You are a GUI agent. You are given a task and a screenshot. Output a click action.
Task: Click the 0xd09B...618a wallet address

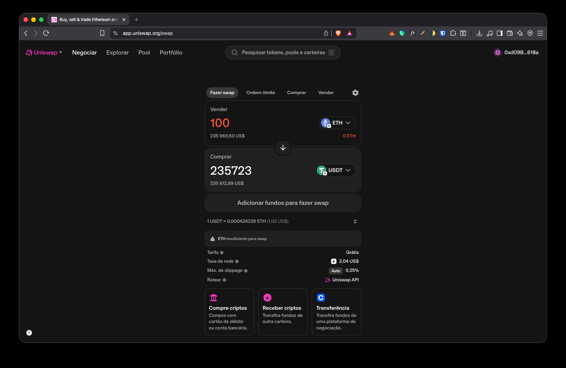click(x=521, y=52)
